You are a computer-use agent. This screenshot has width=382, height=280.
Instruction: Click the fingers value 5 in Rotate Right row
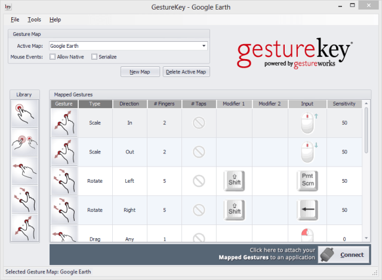click(165, 210)
